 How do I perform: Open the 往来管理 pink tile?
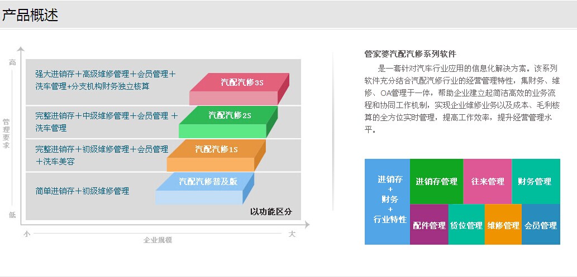point(487,181)
